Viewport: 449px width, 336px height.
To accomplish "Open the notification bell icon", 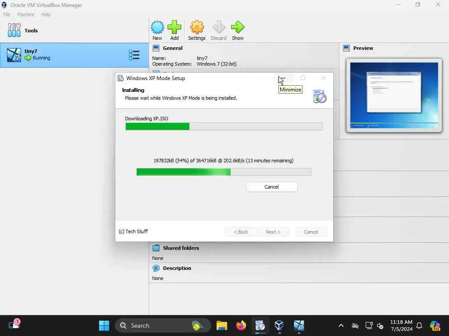I will pos(419,325).
